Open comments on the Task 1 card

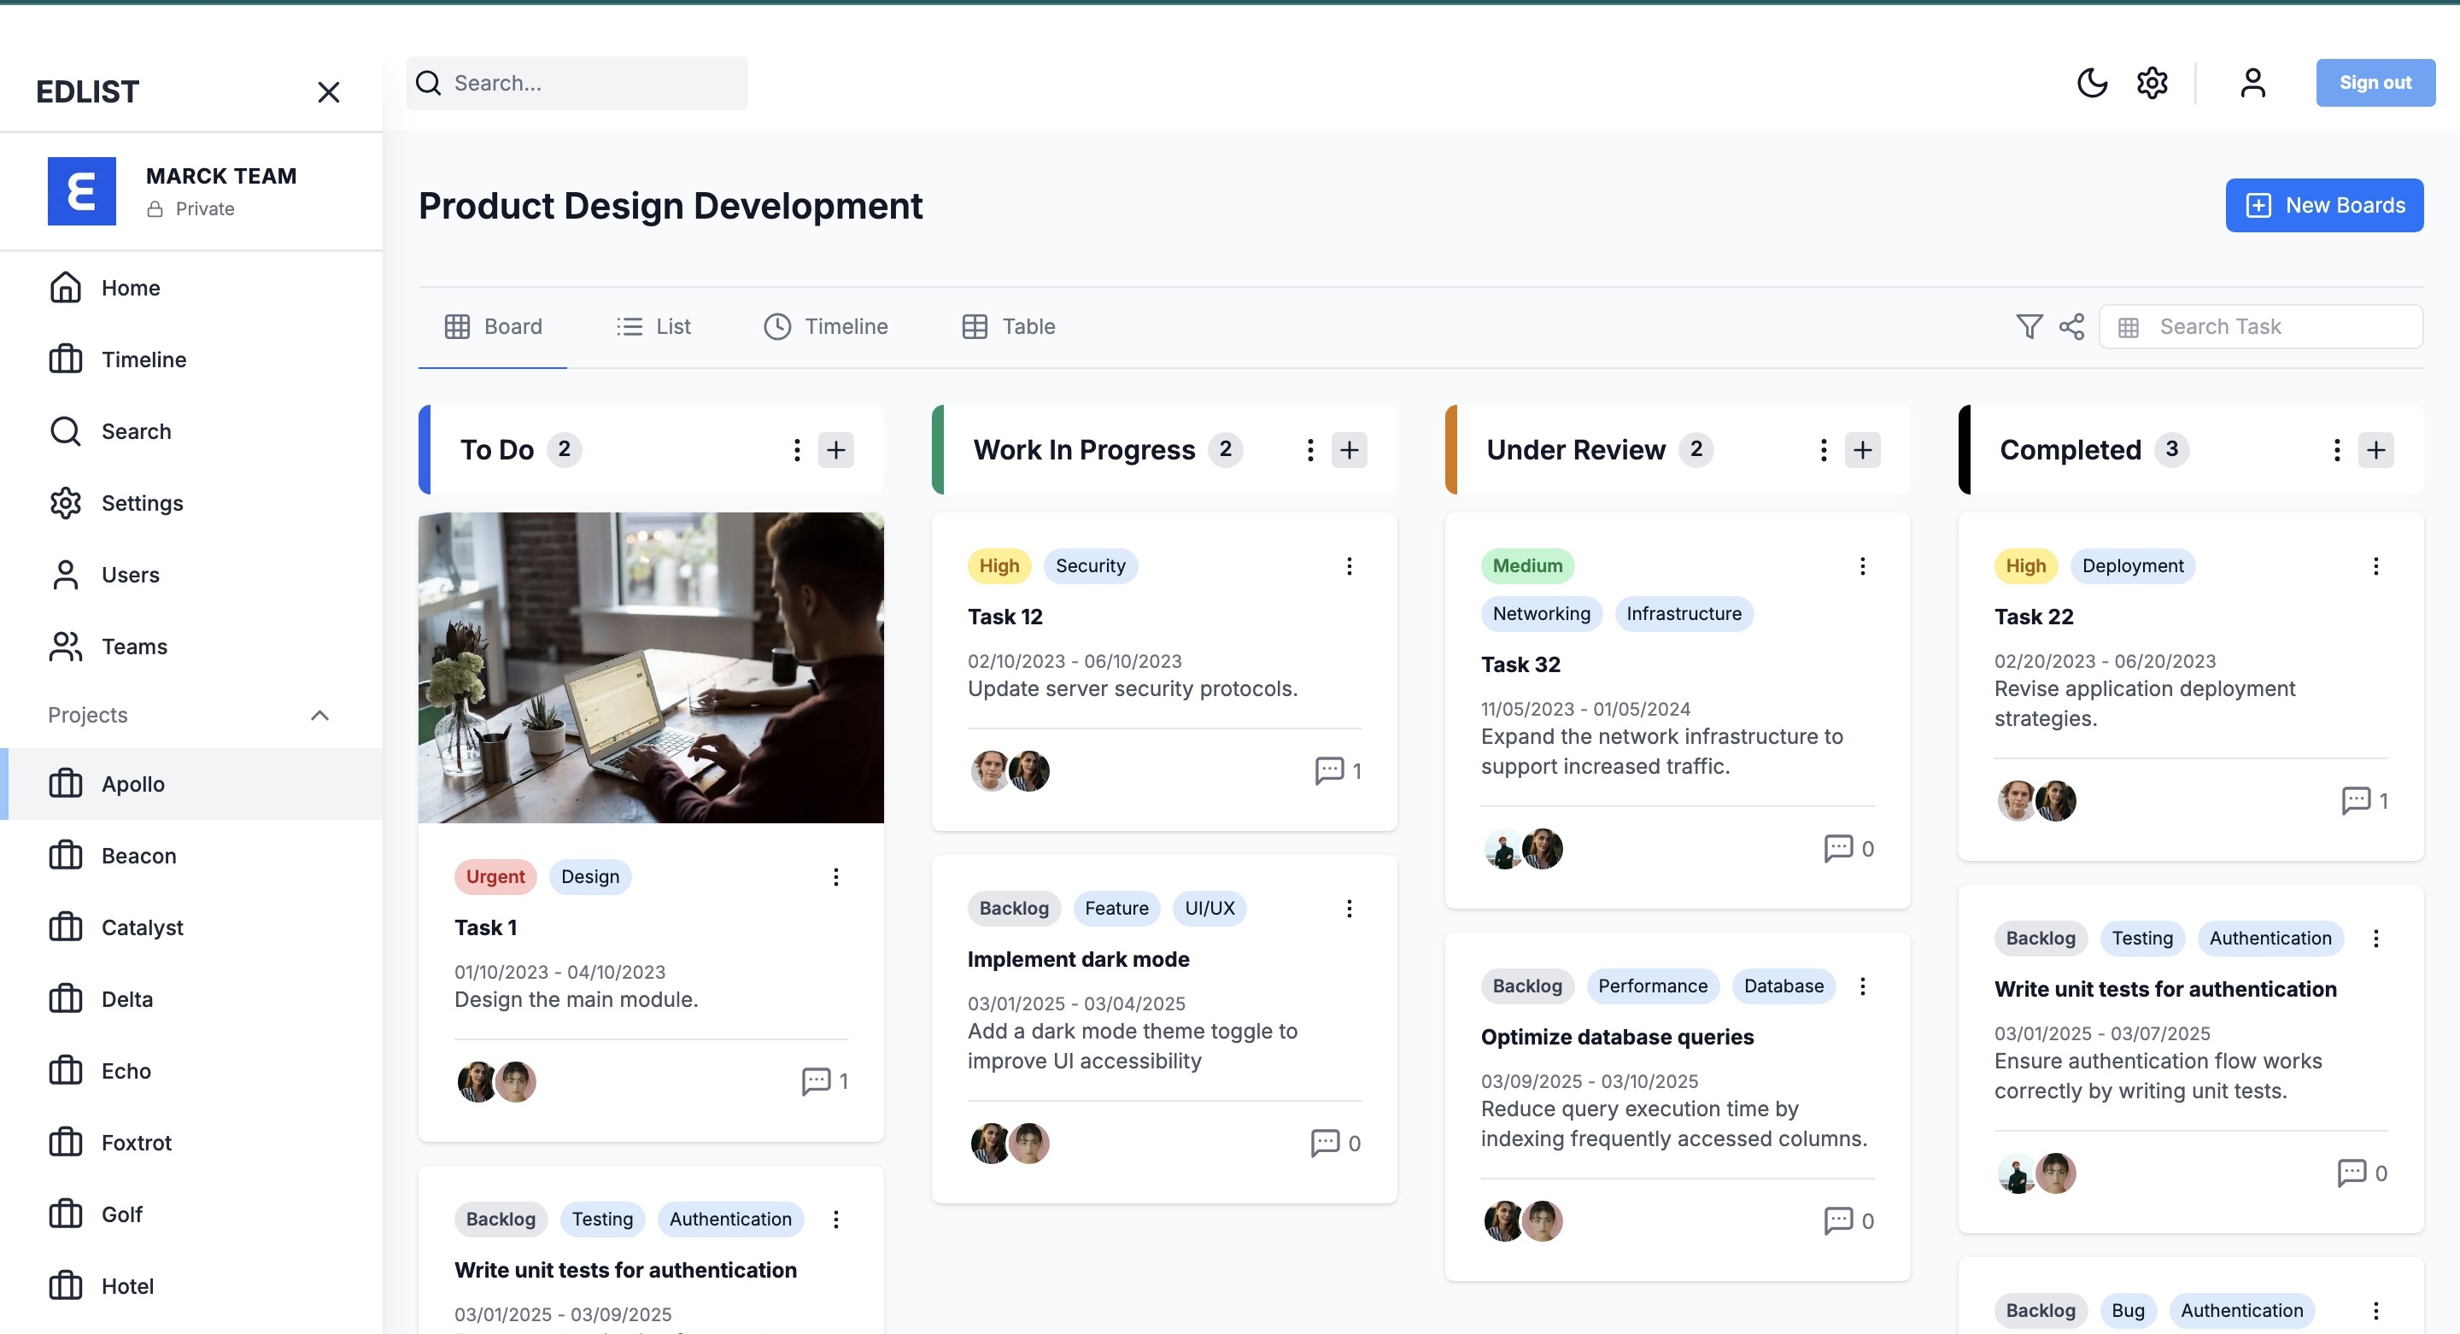825,1081
